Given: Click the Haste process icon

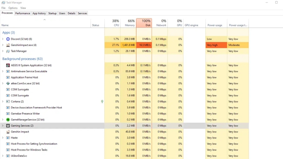Looking at the screenshot, I should coord(8,138).
